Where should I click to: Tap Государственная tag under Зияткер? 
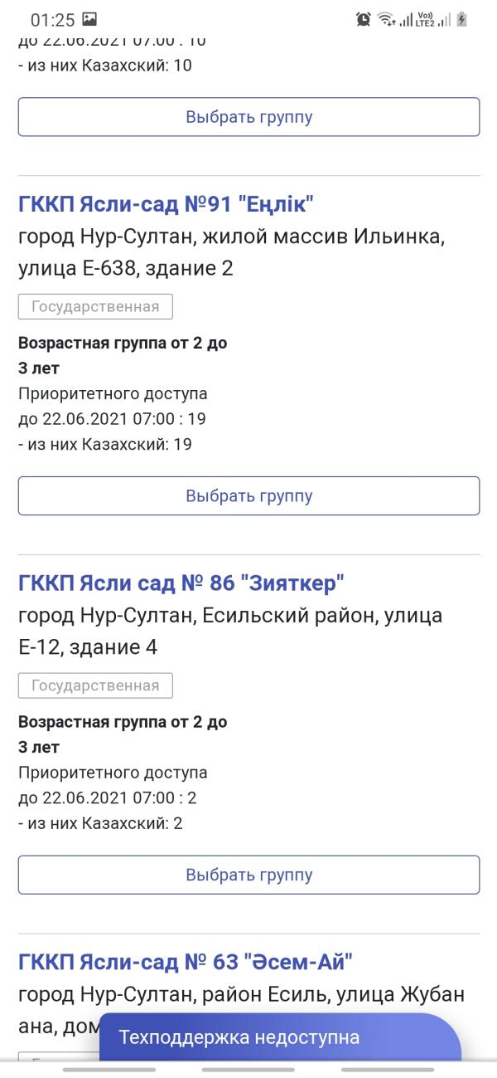[x=95, y=685]
